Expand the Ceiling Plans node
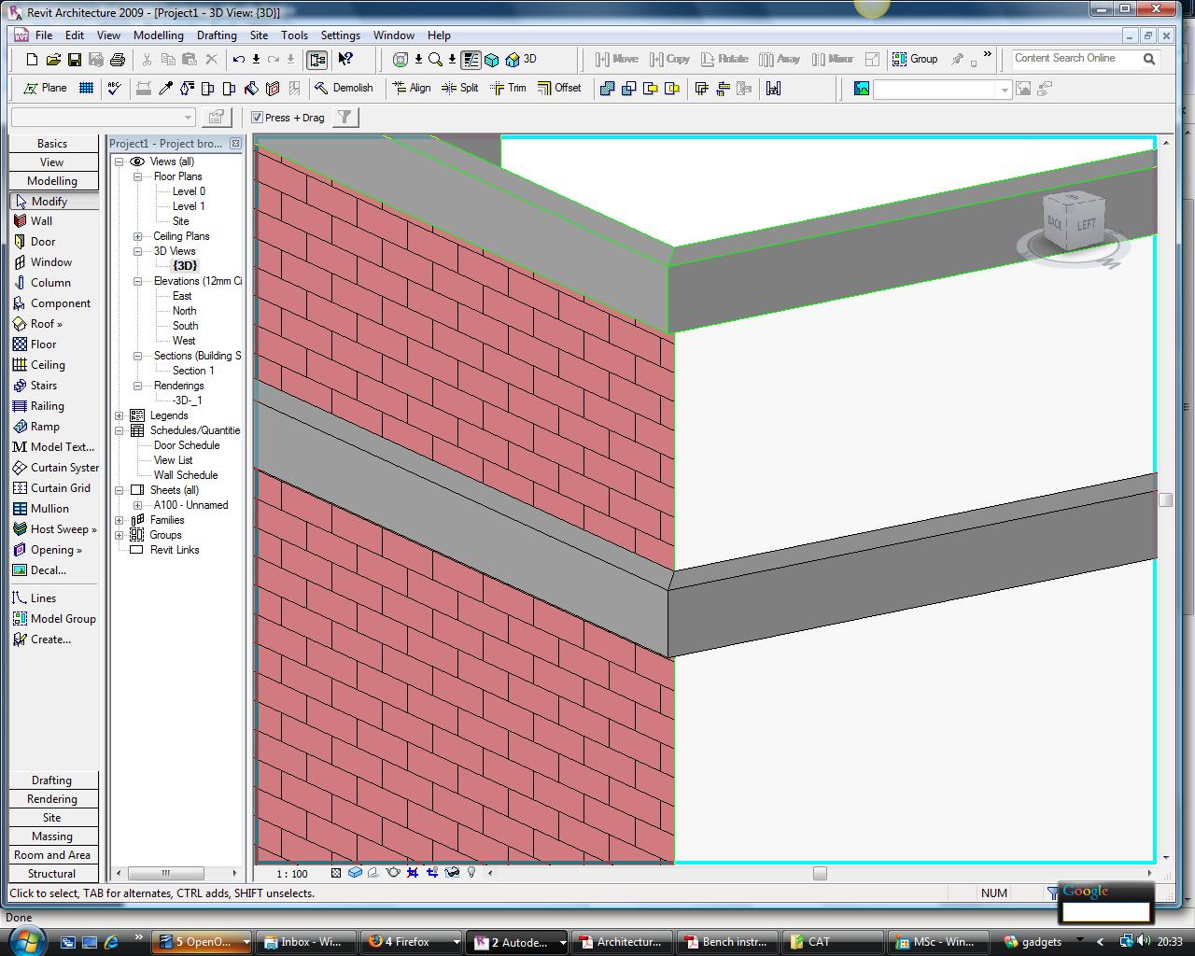The image size is (1195, 956). [138, 236]
